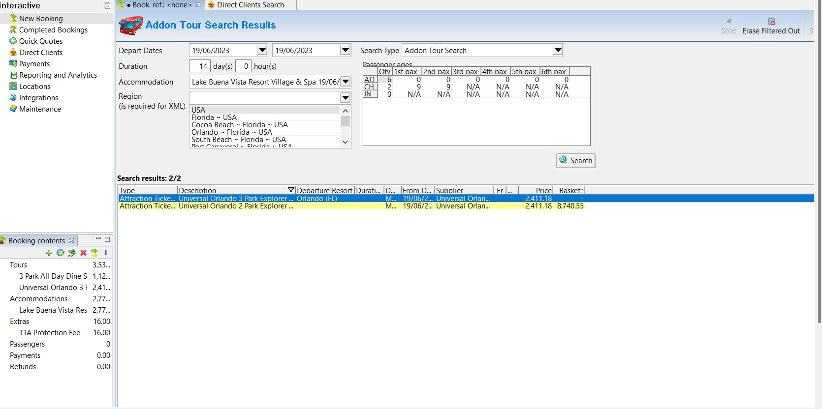Select the Accommodations node in Booking contents

[x=39, y=299]
